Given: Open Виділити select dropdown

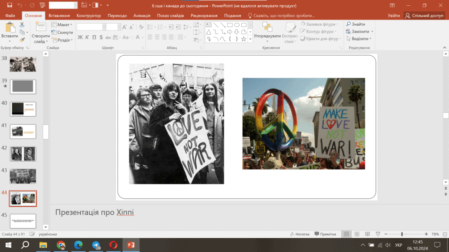Looking at the screenshot, I should click(359, 39).
